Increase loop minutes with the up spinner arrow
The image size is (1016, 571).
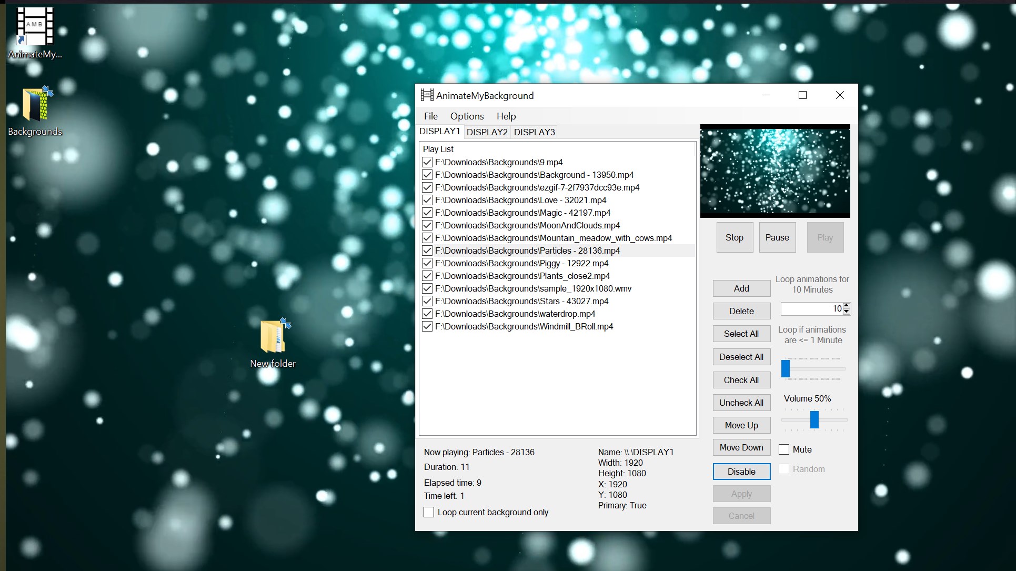846,305
